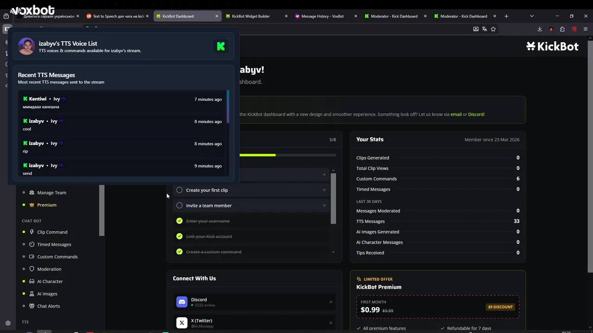Click the translate page icon in the address bar
The image size is (593, 333).
pyautogui.click(x=485, y=29)
